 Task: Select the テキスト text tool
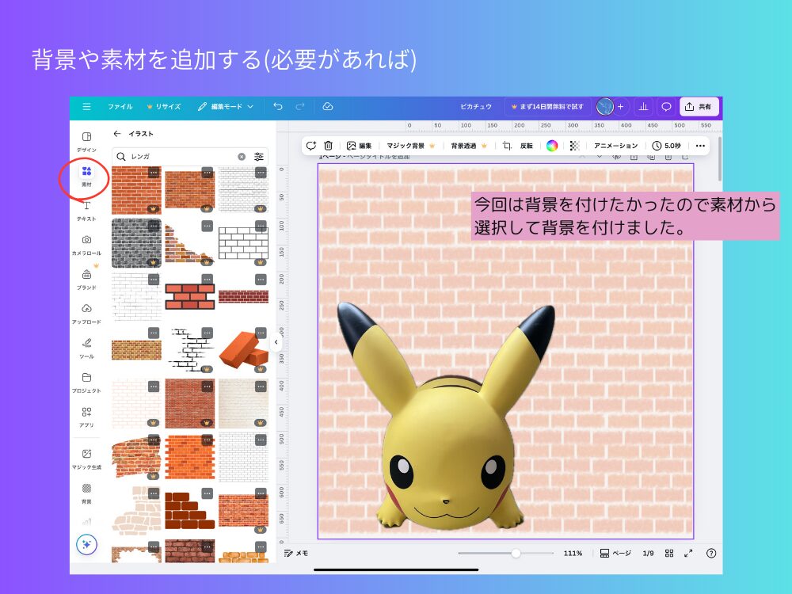click(86, 209)
